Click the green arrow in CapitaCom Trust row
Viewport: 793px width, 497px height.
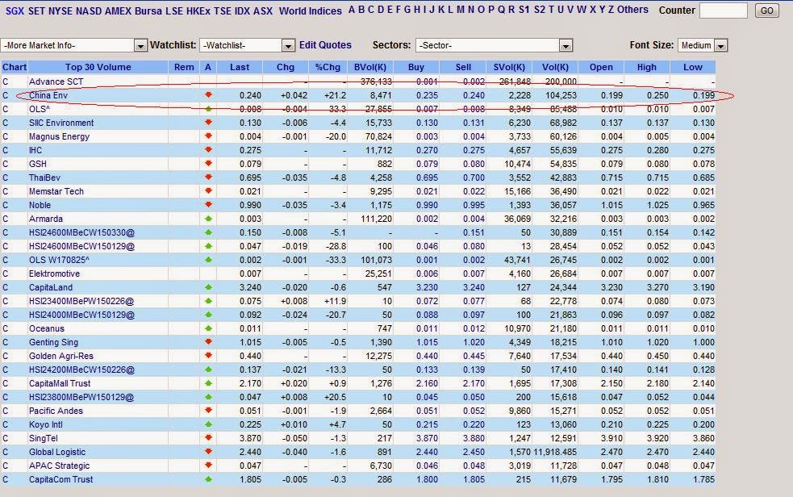pyautogui.click(x=208, y=479)
